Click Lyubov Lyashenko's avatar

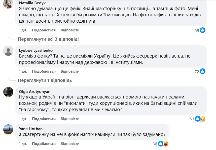pyautogui.click(x=9, y=51)
